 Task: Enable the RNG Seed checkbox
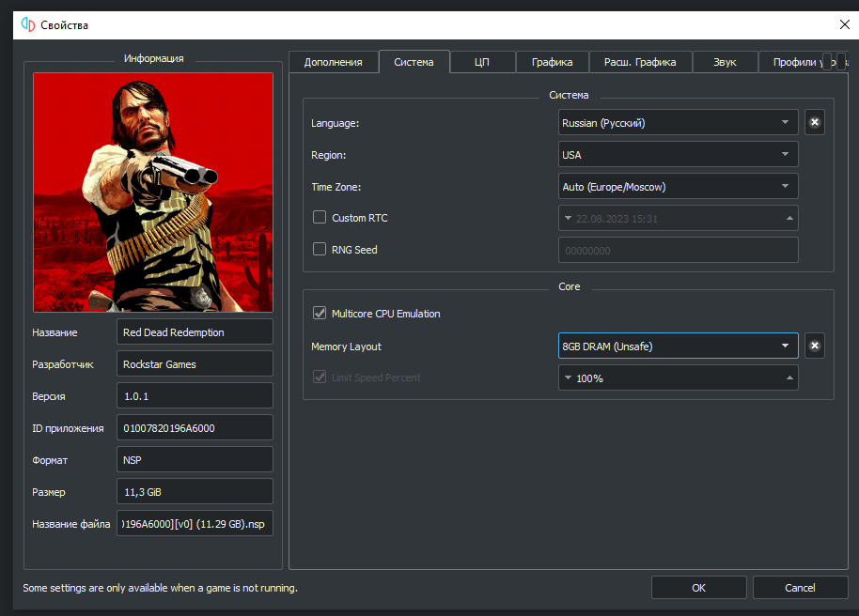click(x=320, y=249)
